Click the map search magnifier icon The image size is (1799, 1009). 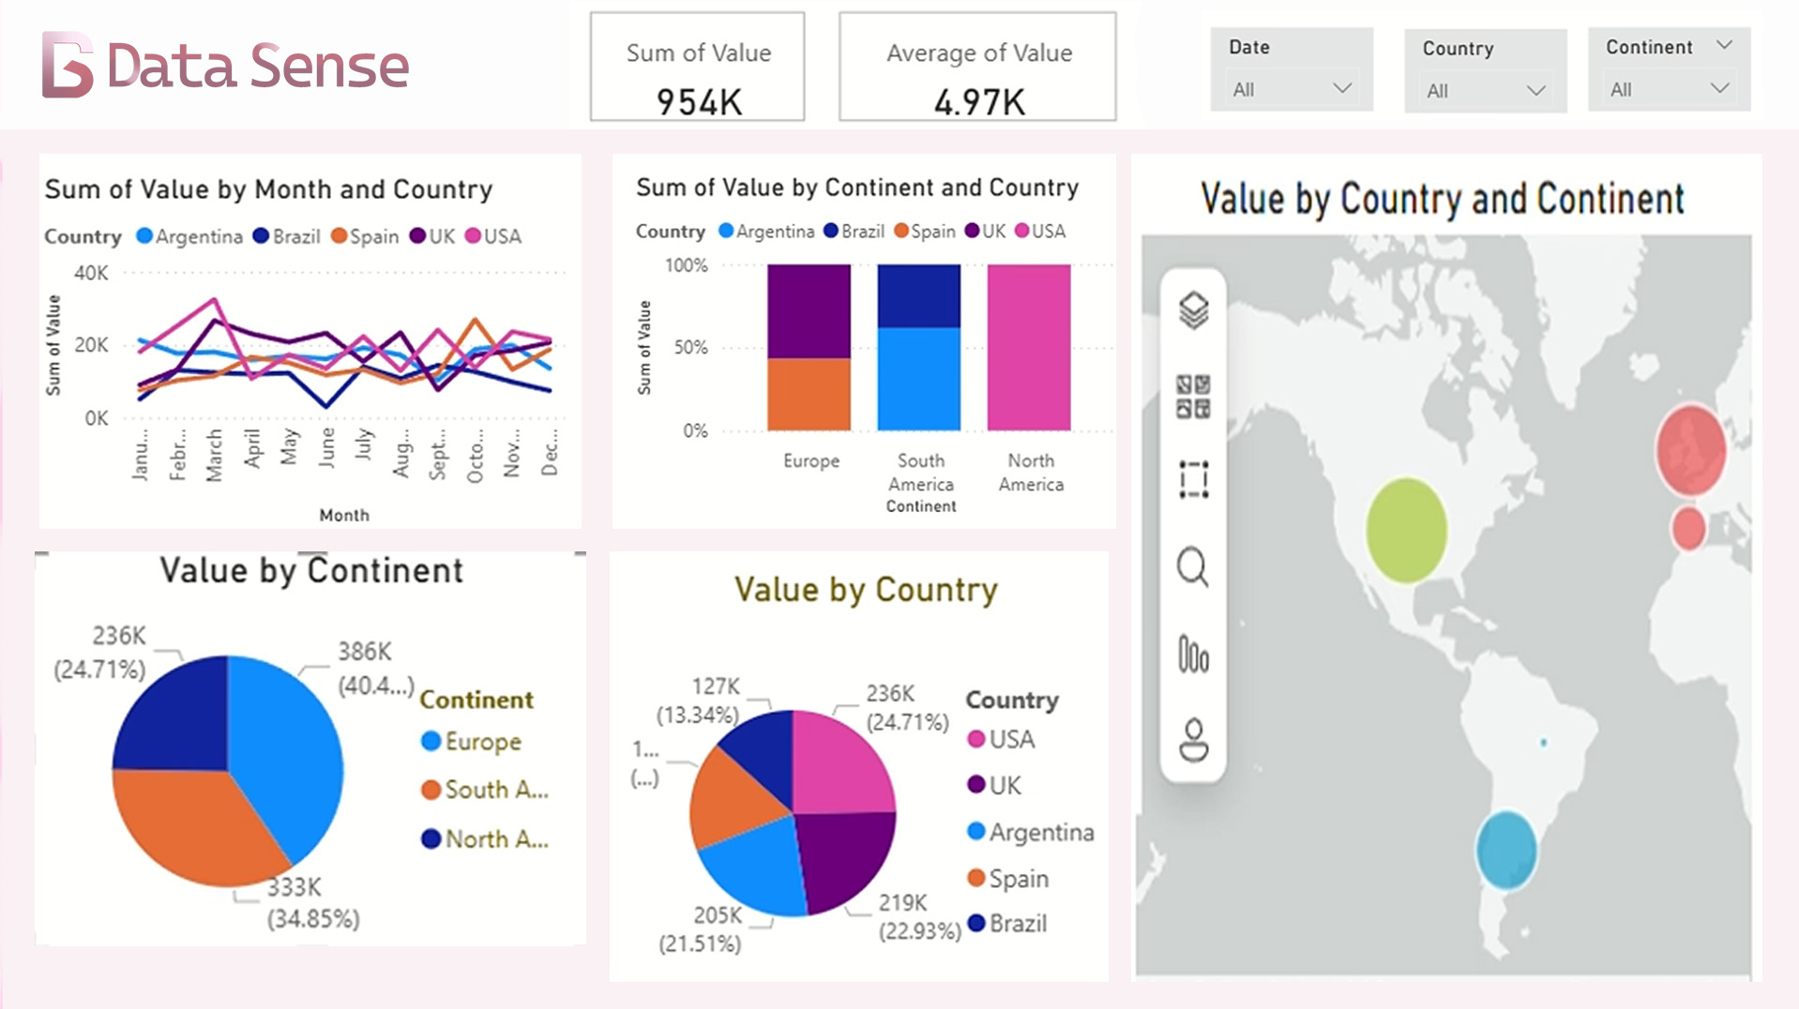click(1193, 566)
